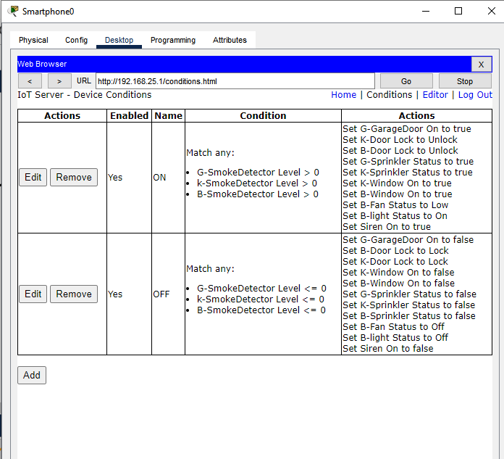Click 'Set G-GarageDoor On to true'
Viewport: 504px width, 459px height.
click(407, 129)
